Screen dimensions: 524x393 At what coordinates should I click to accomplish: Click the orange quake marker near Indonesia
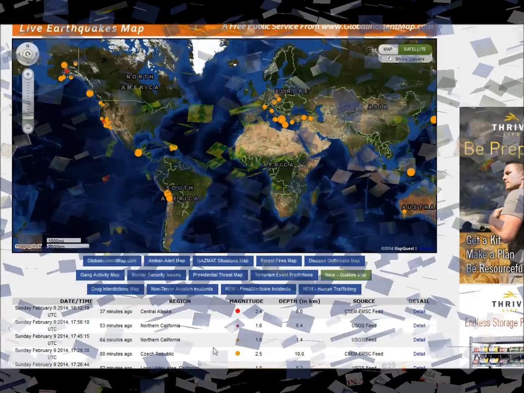410,172
